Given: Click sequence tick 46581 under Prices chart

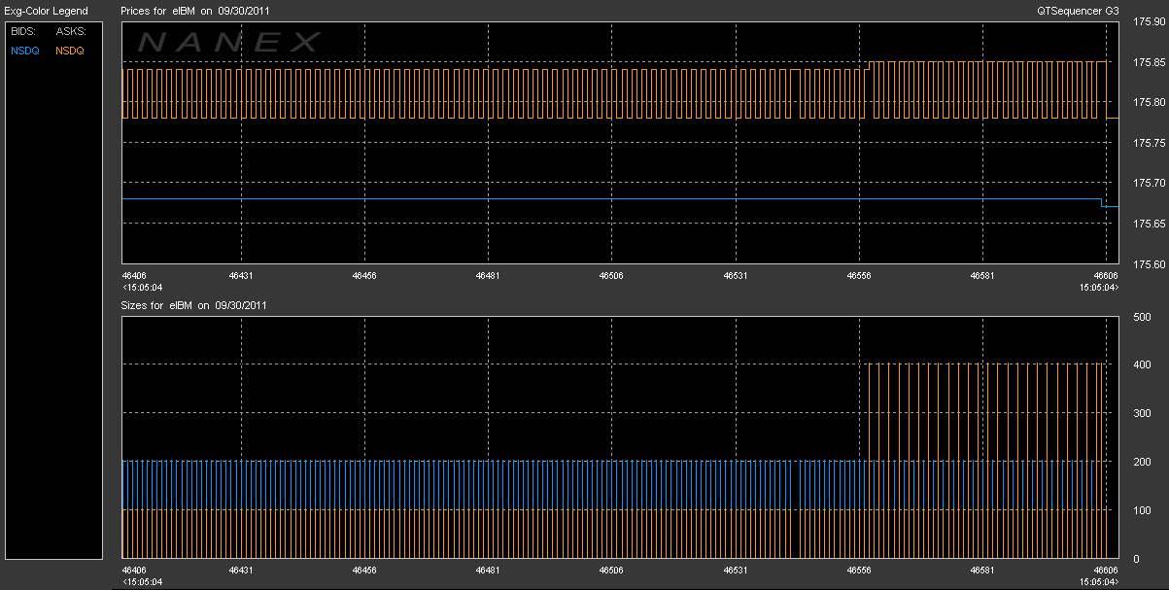Looking at the screenshot, I should coord(982,276).
